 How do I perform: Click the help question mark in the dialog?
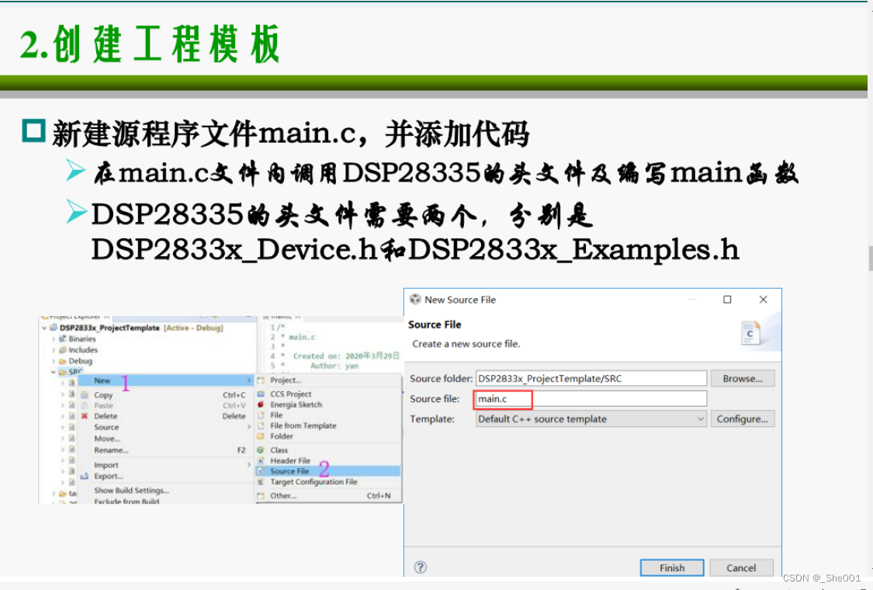420,567
